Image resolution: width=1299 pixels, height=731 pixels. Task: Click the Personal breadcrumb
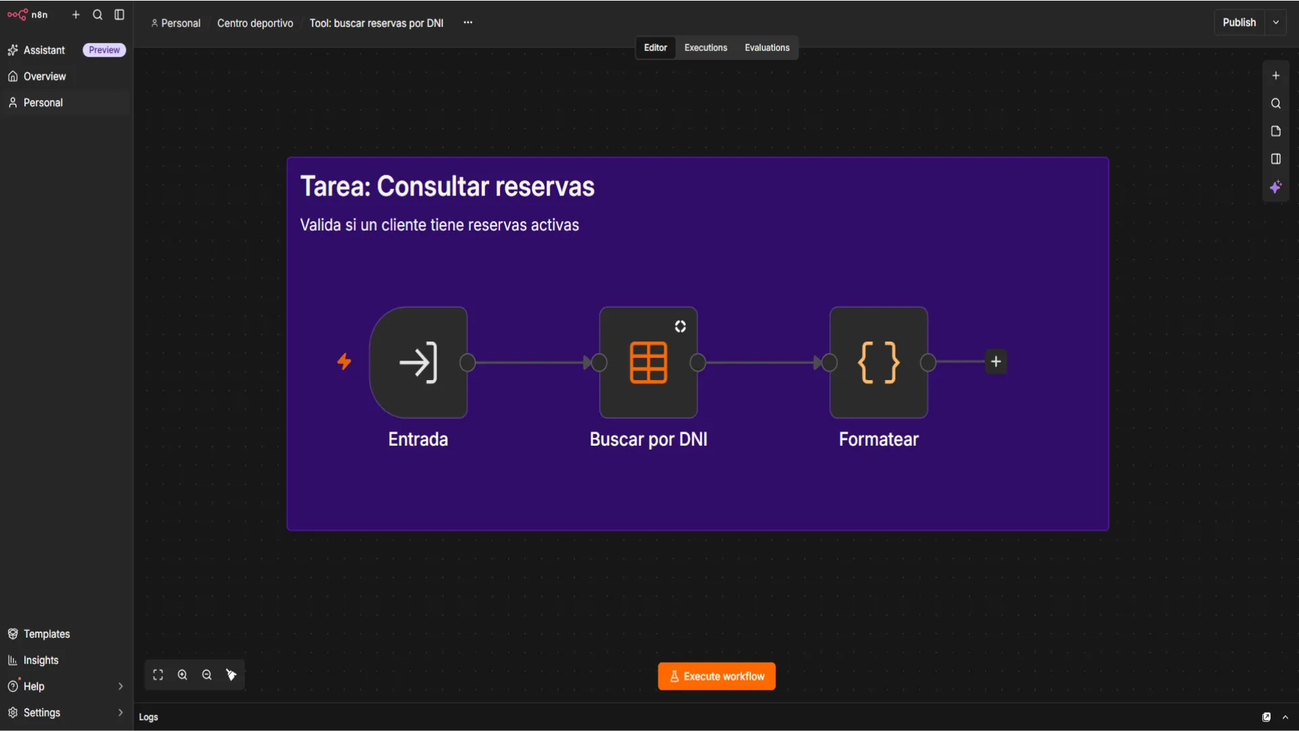(176, 23)
